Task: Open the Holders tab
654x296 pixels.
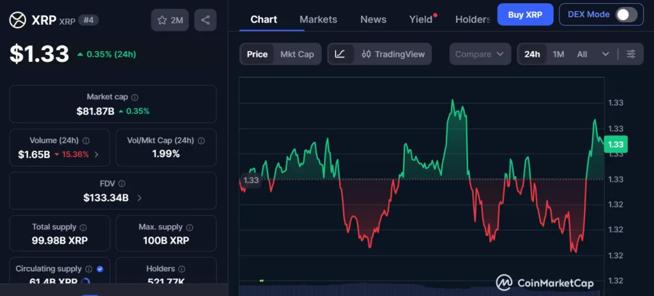Action: pyautogui.click(x=473, y=20)
